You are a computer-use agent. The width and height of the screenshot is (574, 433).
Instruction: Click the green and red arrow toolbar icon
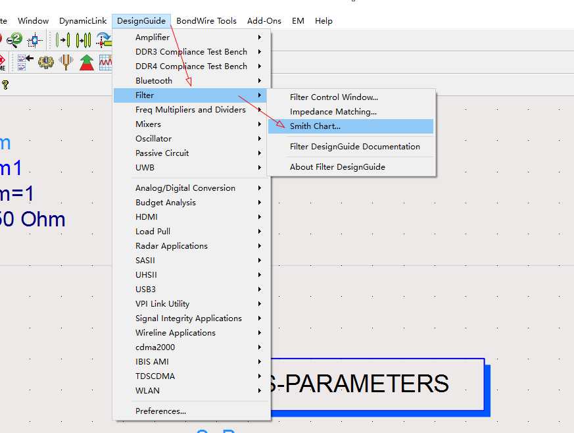pos(87,63)
